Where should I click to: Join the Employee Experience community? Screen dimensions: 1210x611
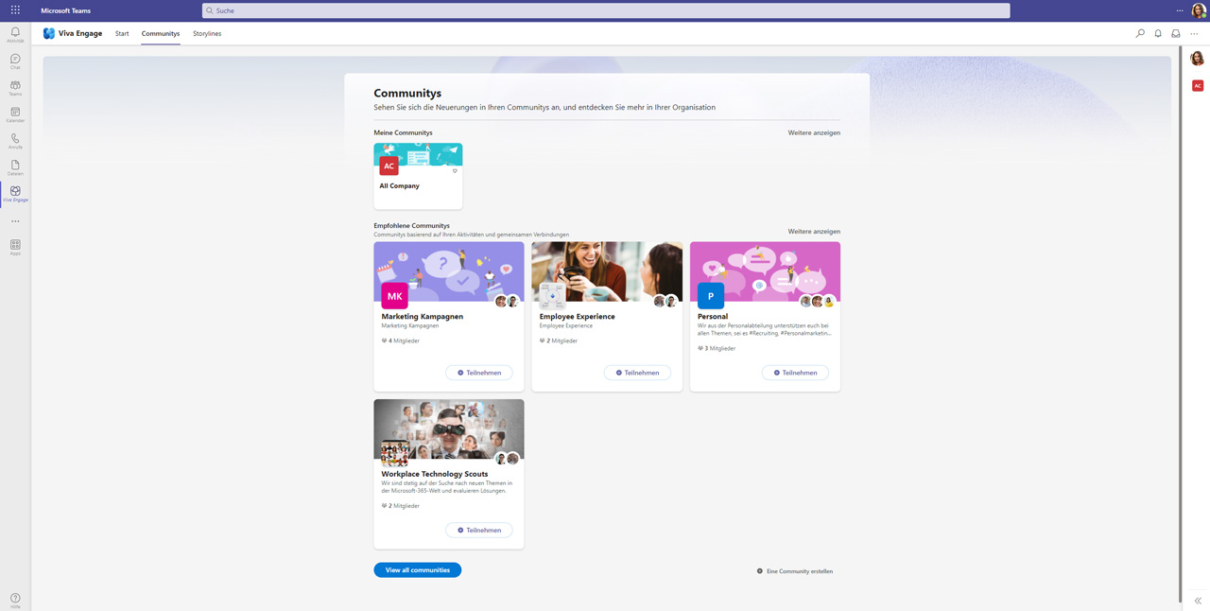point(637,373)
